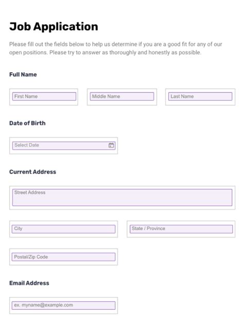Click the outer box around Street Address
The image size is (244, 316).
pyautogui.click(x=122, y=198)
